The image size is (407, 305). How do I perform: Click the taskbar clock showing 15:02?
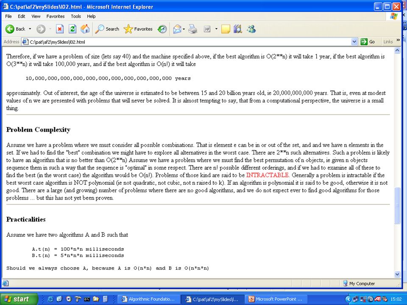coord(396,299)
